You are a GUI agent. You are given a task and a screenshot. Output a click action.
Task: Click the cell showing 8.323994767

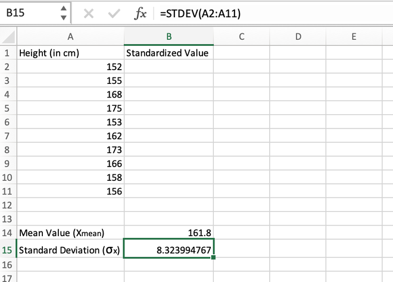coord(169,248)
